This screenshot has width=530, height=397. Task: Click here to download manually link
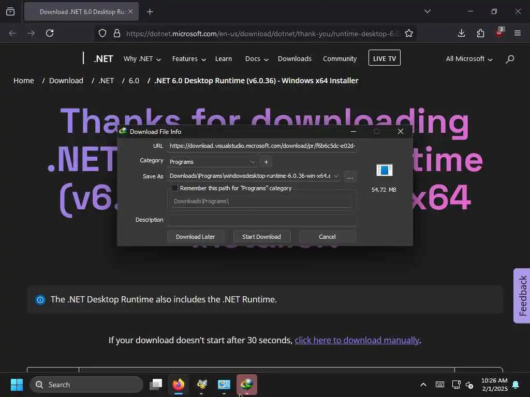(x=357, y=340)
